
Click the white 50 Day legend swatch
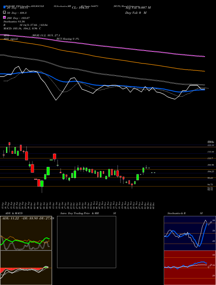tap(5, 13)
